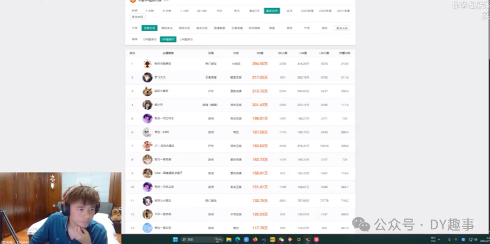Switch to the DM值排行 ranking
Viewport: 490px width, 244px height.
[150, 39]
